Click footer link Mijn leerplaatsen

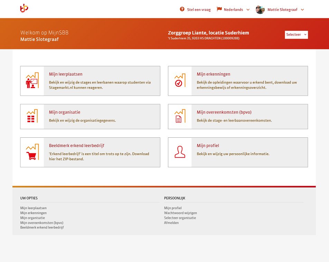point(34,208)
